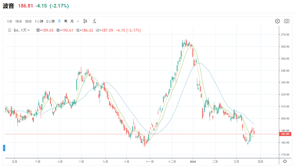This screenshot has width=294, height=167.
Task: Click the 七月 time axis label
Action: point(60,162)
